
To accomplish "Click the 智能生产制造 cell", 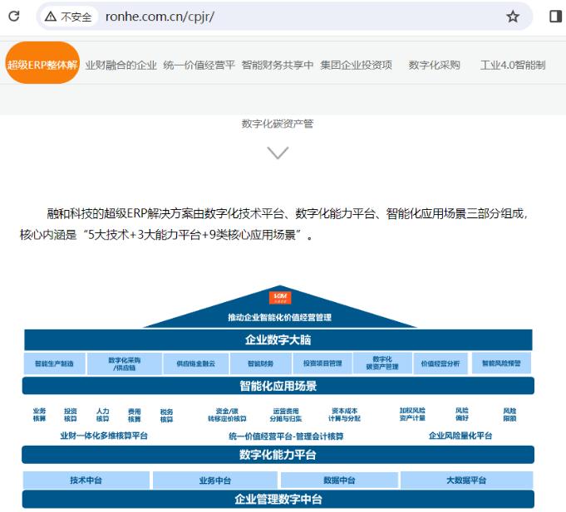I will 55,363.
